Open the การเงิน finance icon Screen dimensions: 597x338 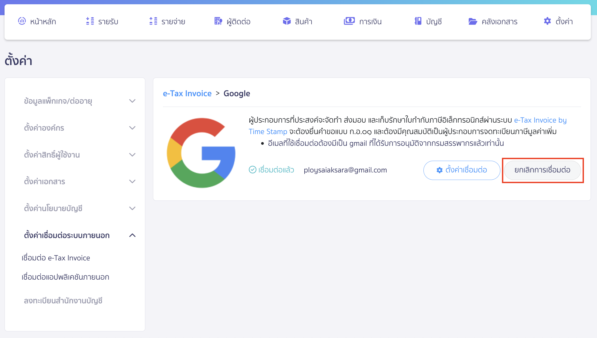(x=350, y=21)
